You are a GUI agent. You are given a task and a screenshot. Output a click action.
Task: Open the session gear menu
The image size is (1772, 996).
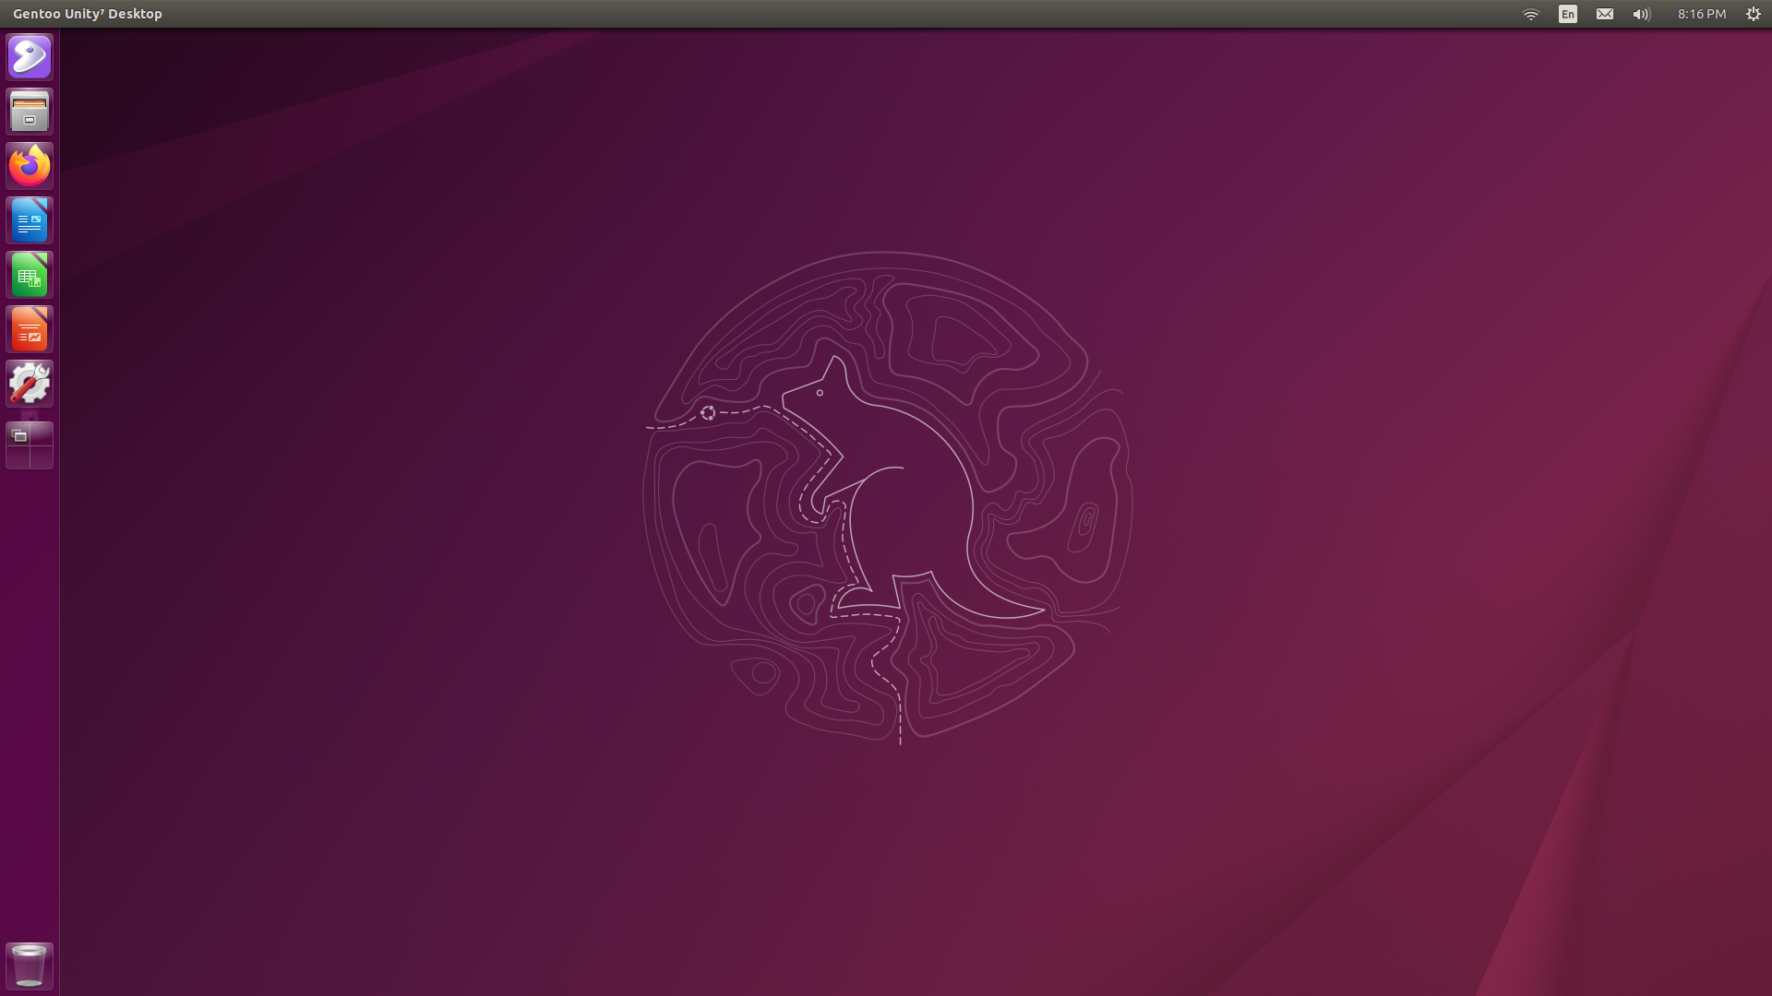1754,14
